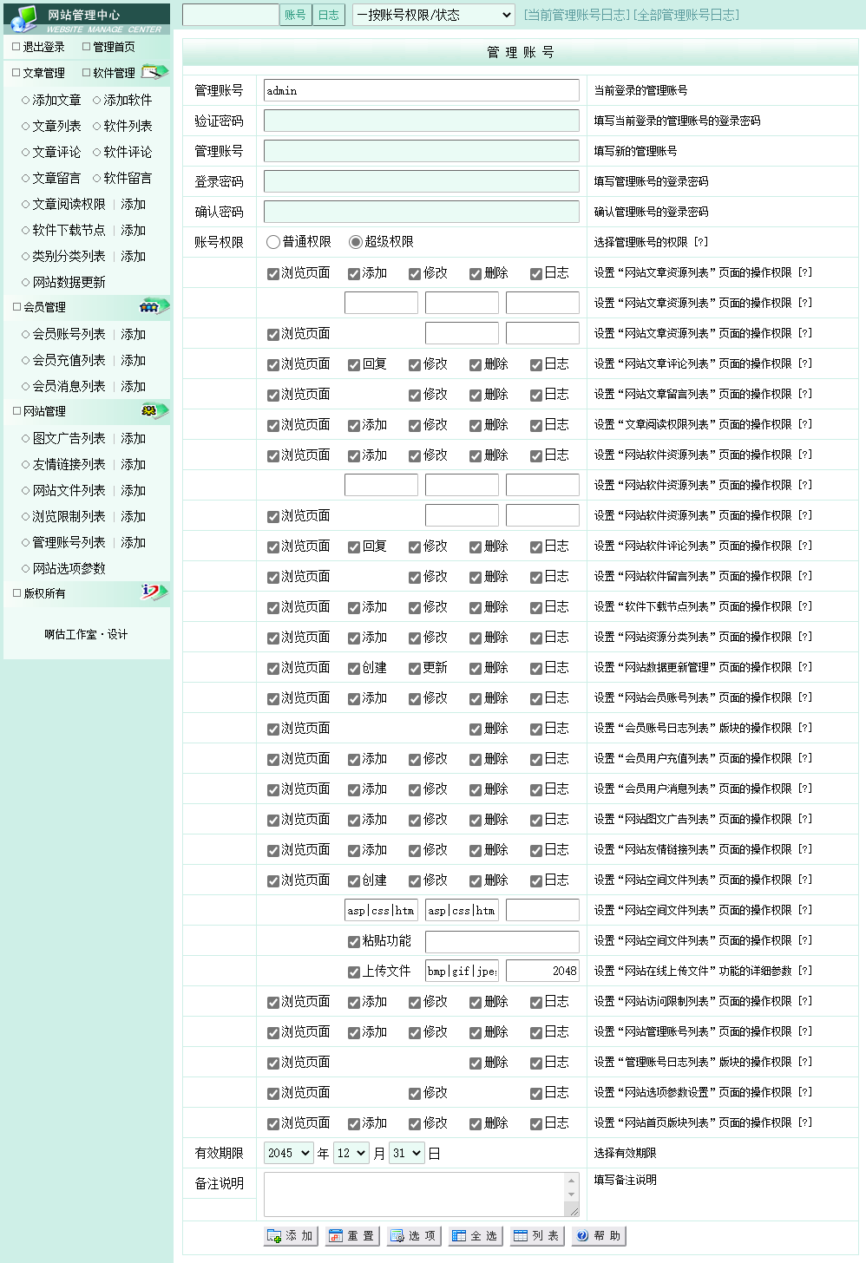The image size is (866, 1263).
Task: Uncheck 修改 in the 网站选项参数设置 row
Action: click(415, 1093)
